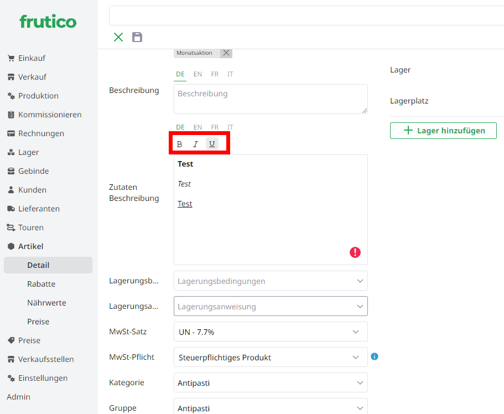Open the MwSt-Satz dropdown
Screen dimensions: 504x414
point(271,332)
